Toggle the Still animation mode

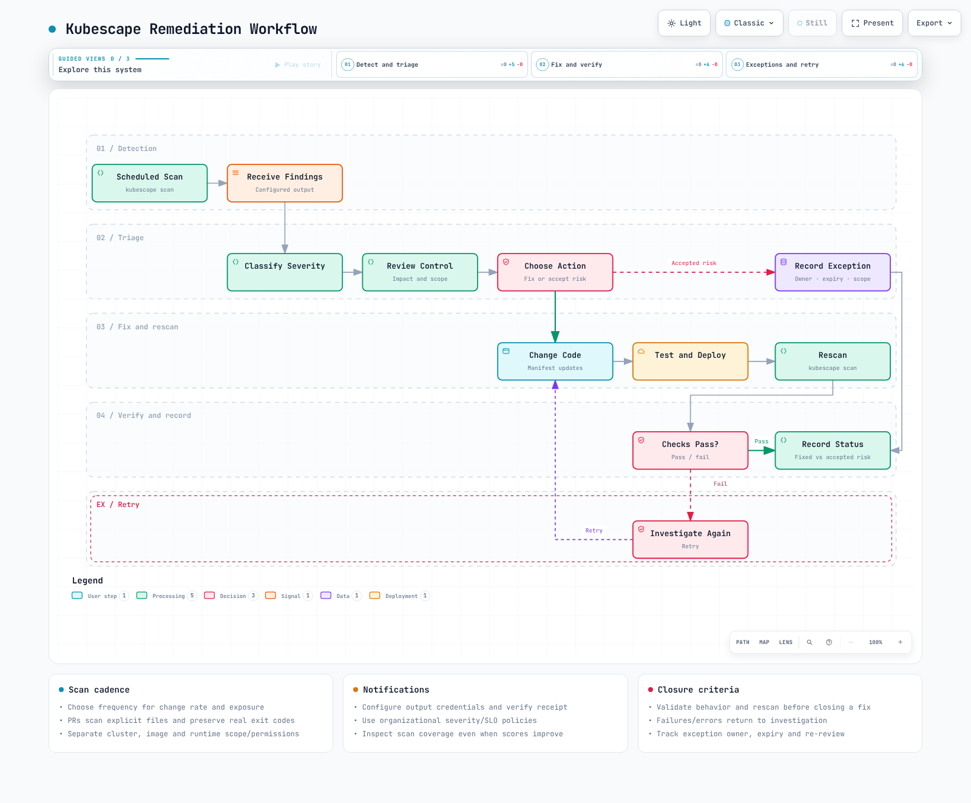812,23
